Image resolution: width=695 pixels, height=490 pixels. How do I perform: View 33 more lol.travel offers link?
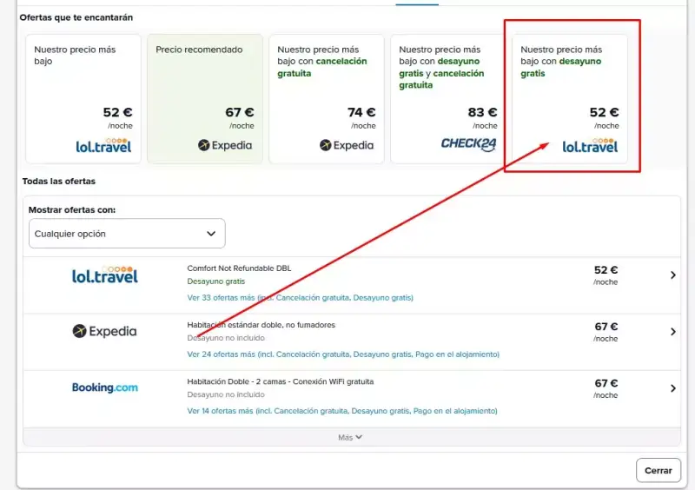[300, 297]
